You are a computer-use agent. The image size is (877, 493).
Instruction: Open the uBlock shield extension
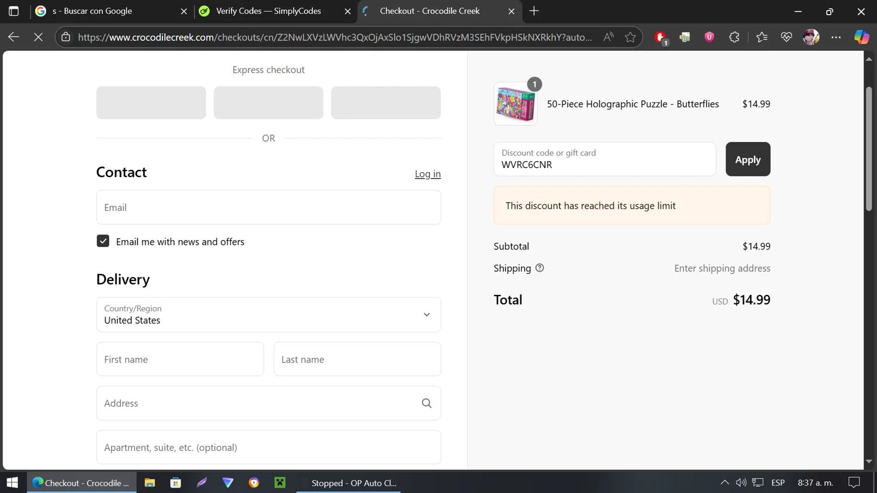[x=709, y=37]
